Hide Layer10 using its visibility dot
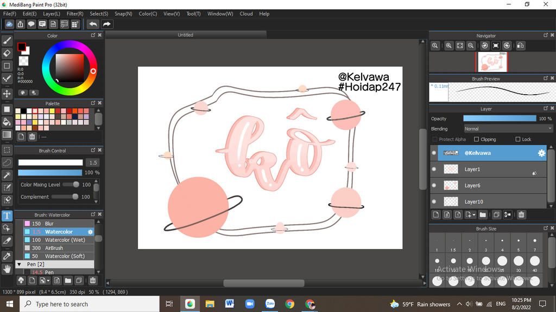The image size is (556, 312). (434, 201)
